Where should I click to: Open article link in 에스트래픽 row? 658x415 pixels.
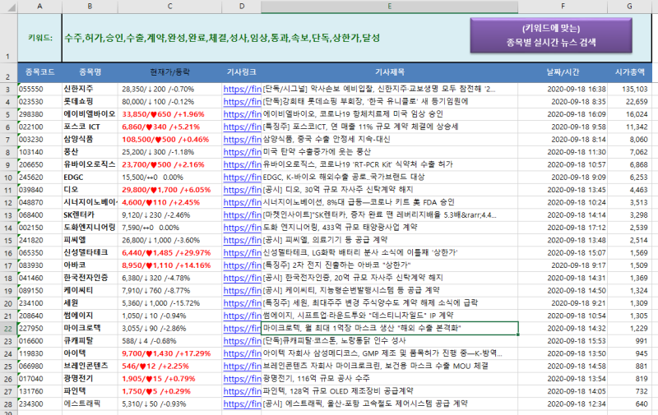coord(242,403)
